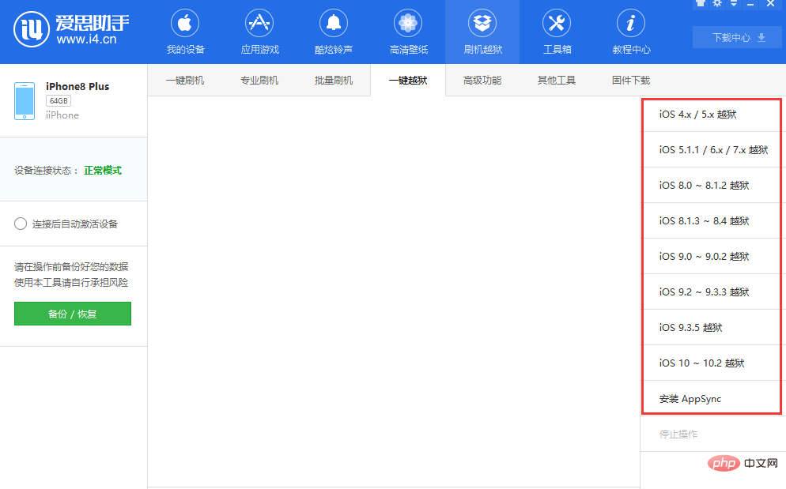Open the 工具箱 toolbox
Viewport: 786px width, 489px height.
pyautogui.click(x=557, y=32)
